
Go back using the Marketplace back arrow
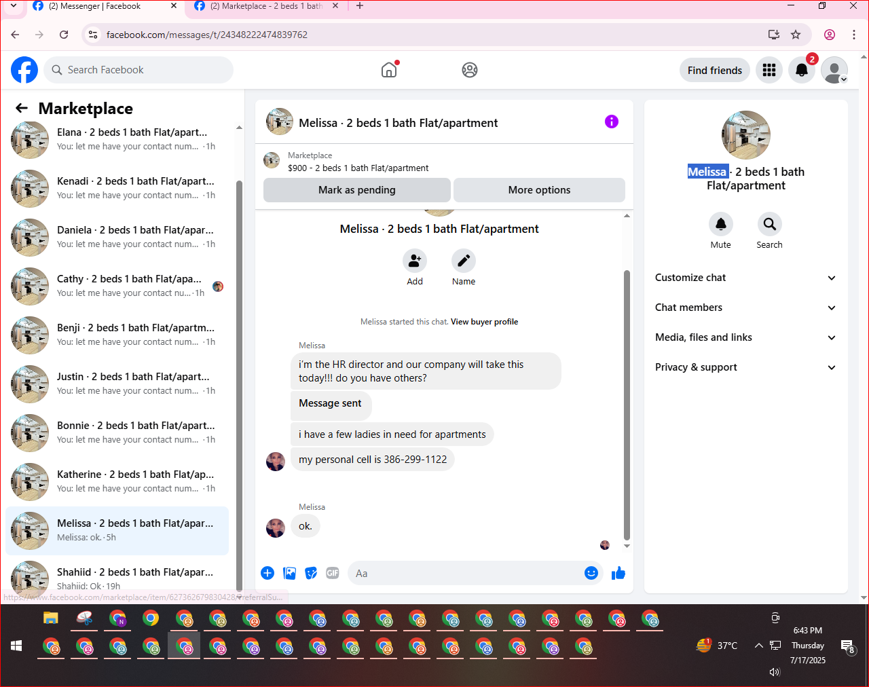tap(22, 108)
